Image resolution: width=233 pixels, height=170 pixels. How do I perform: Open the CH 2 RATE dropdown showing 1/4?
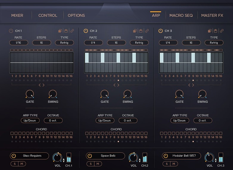coord(93,42)
